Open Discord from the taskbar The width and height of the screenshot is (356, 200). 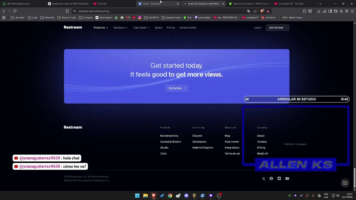pos(186,196)
